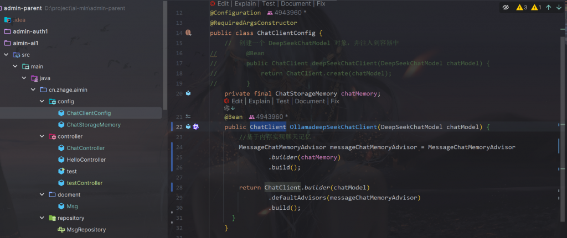Click the gutter icon on line 21
Screen dimensions: 567x238
[188, 117]
